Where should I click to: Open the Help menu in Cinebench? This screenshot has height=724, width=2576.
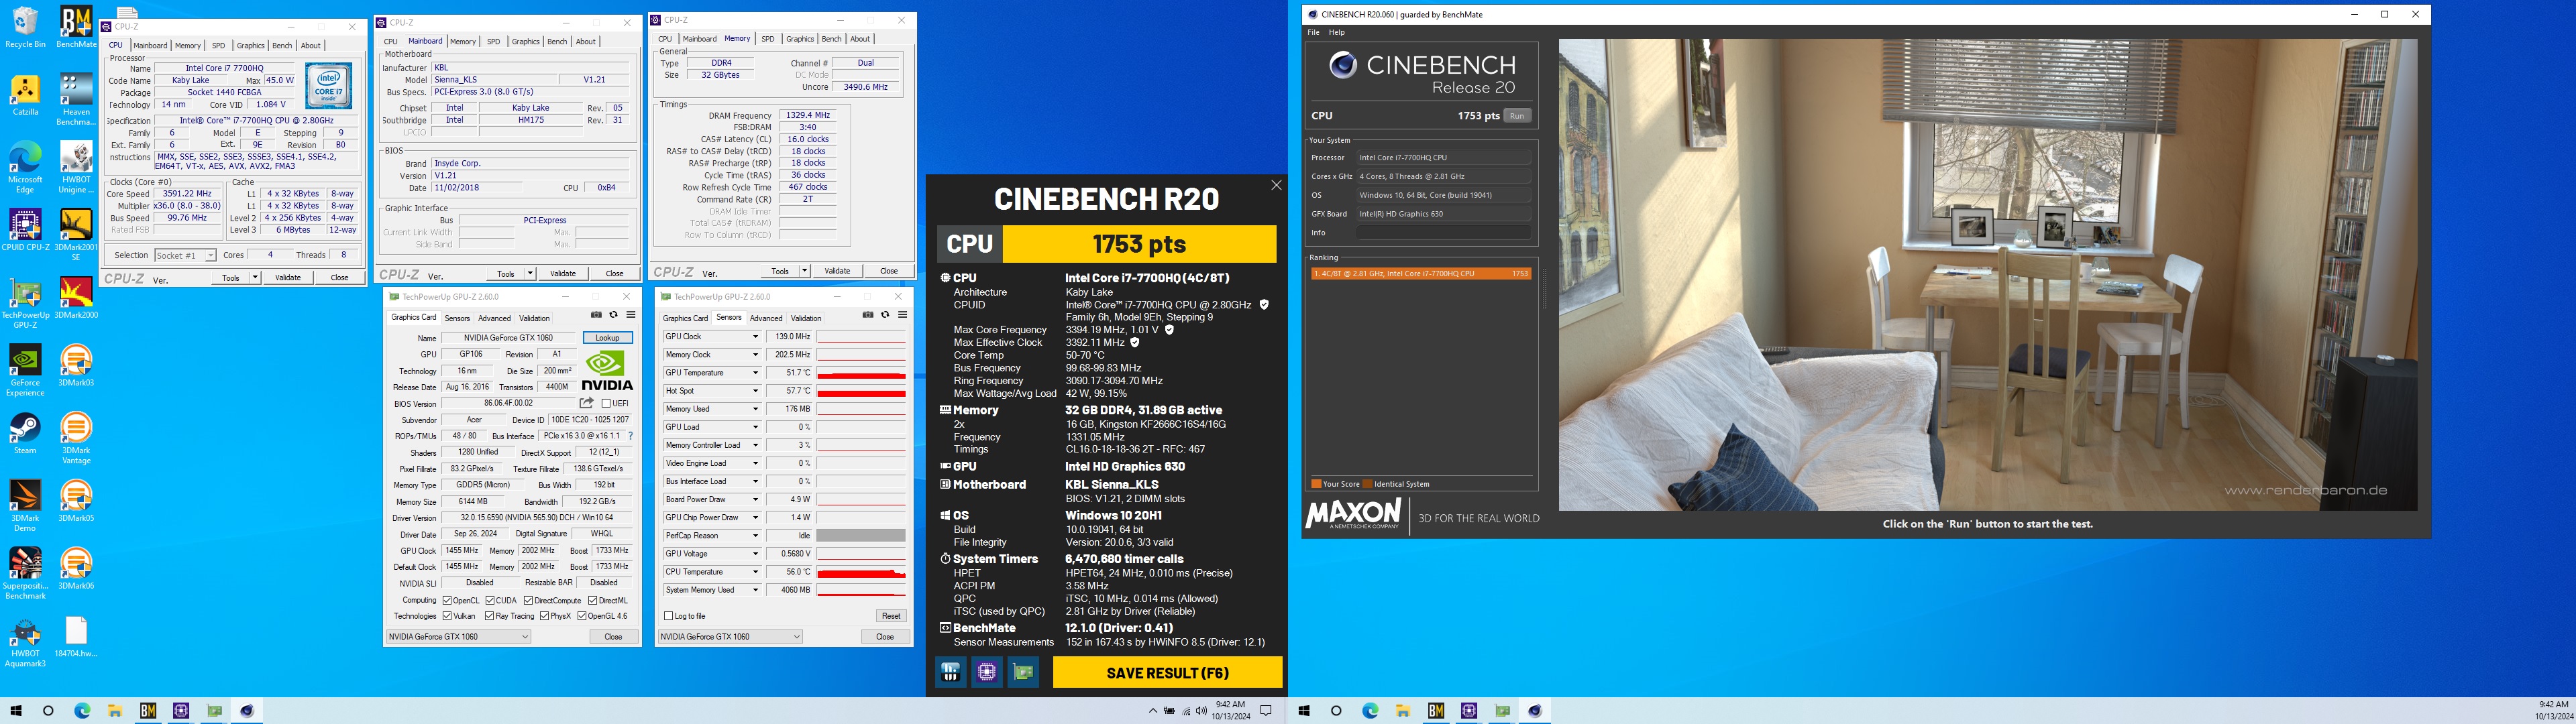(x=1336, y=32)
